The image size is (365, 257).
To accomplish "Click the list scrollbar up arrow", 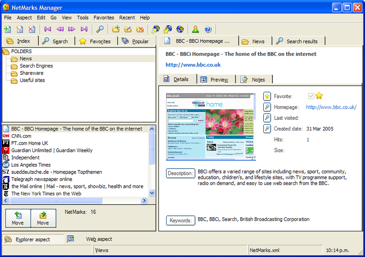I will [152, 129].
